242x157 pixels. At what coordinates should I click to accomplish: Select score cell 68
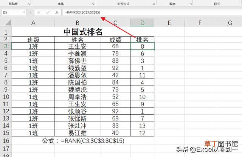click(115, 46)
